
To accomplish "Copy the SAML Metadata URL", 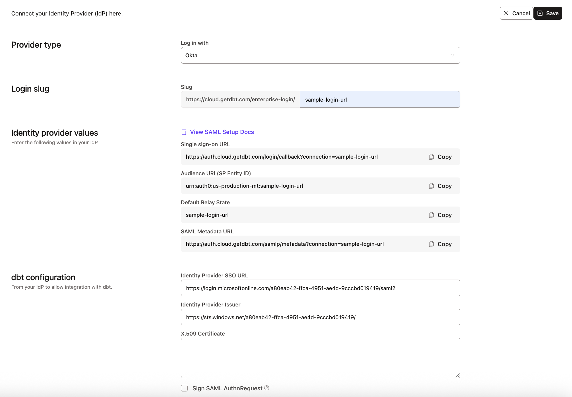I will pos(440,244).
